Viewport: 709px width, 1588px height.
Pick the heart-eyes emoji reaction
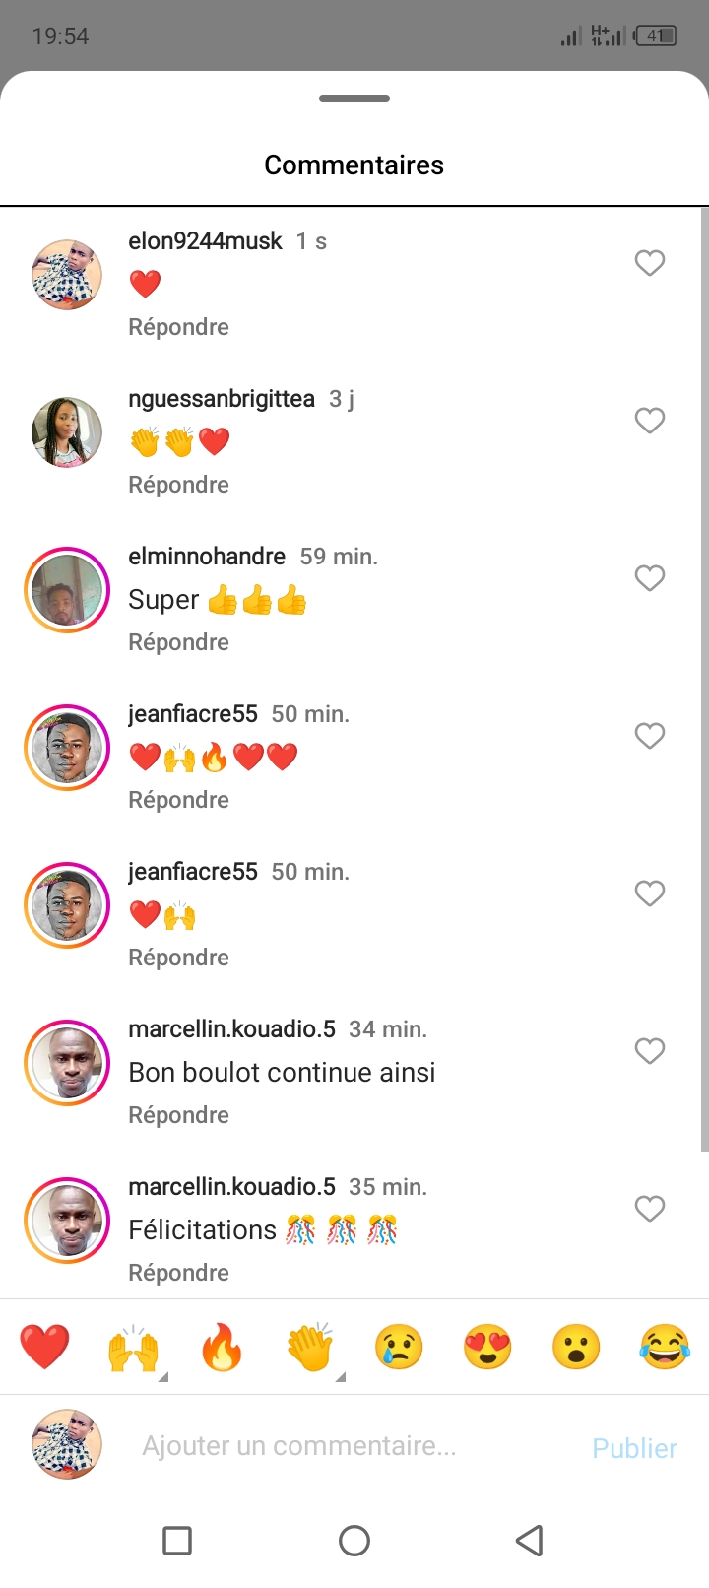(487, 1347)
